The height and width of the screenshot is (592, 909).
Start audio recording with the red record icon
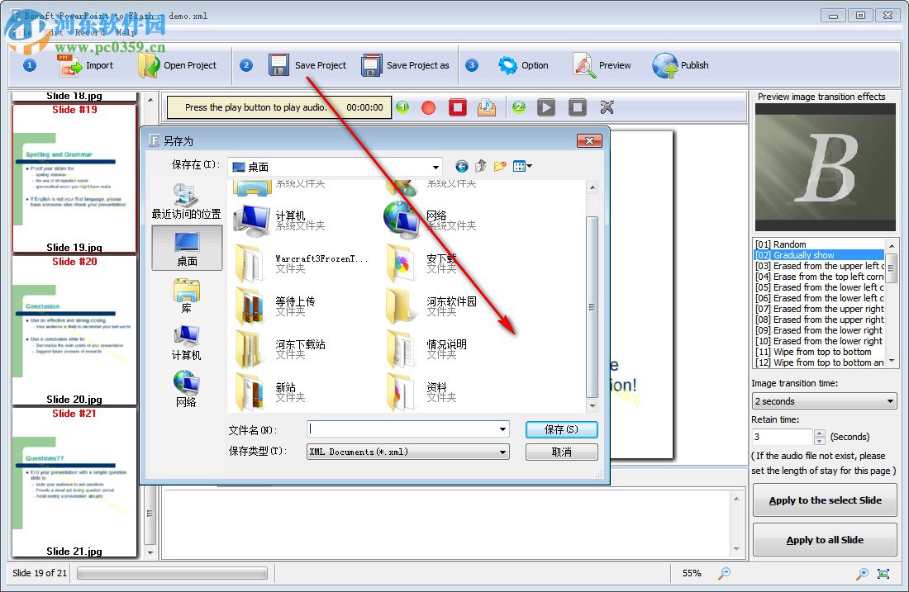428,107
